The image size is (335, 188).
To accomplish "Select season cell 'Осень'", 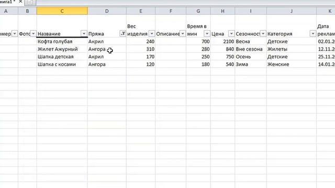I will 251,57.
